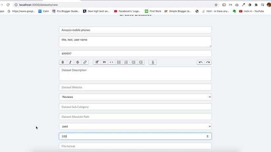Focus the Dataset Website field
This screenshot has width=271, height=152.
tap(135, 87)
